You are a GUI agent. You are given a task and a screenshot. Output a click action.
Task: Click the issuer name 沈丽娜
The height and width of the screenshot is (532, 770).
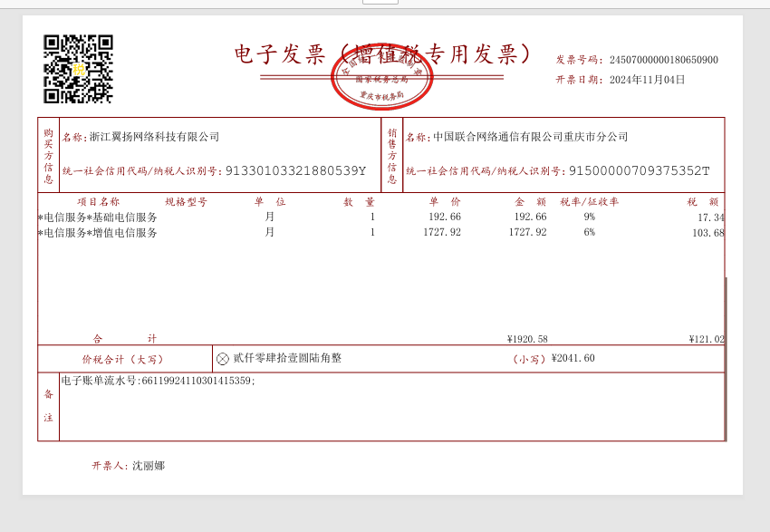pos(149,466)
